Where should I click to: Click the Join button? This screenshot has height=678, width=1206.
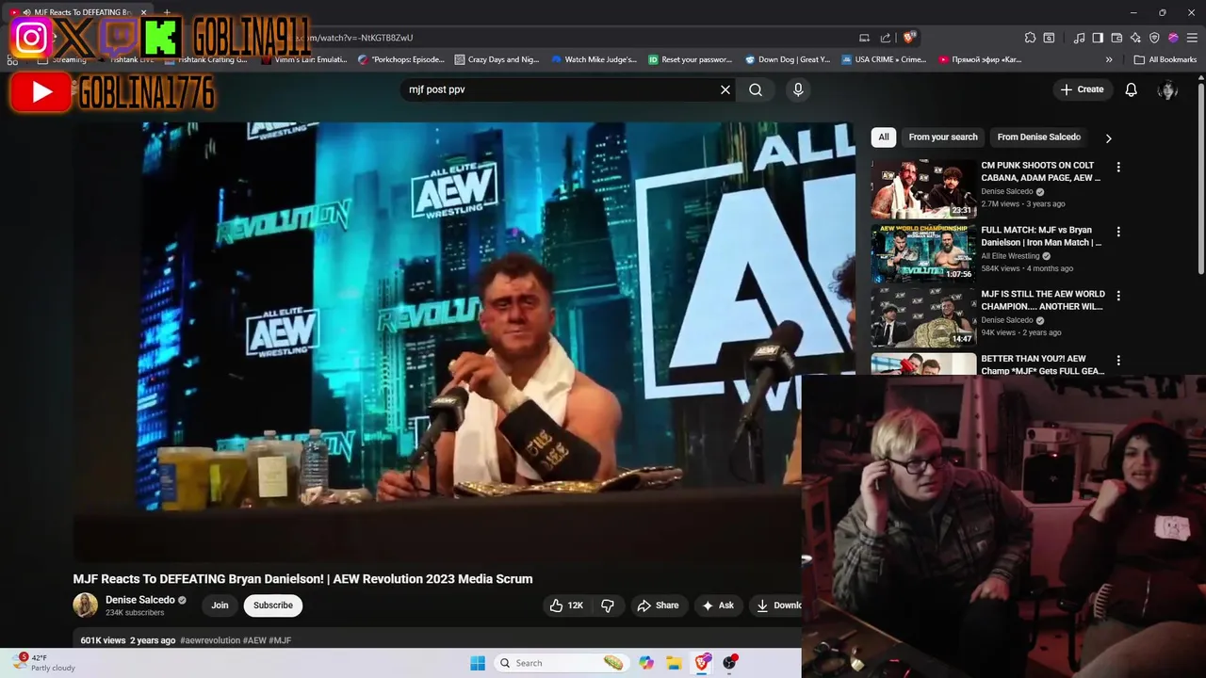pyautogui.click(x=220, y=605)
